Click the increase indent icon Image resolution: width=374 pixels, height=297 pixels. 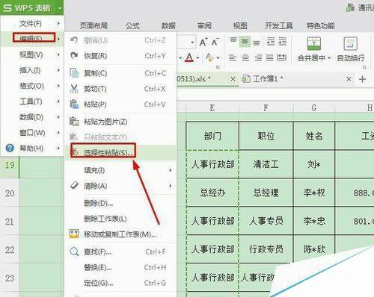[282, 41]
